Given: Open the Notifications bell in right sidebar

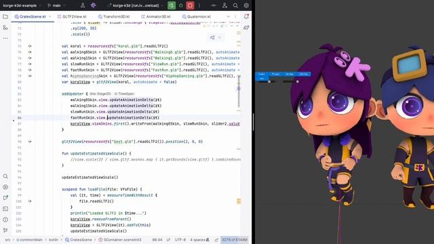Looking at the screenshot, I should tap(246, 16).
